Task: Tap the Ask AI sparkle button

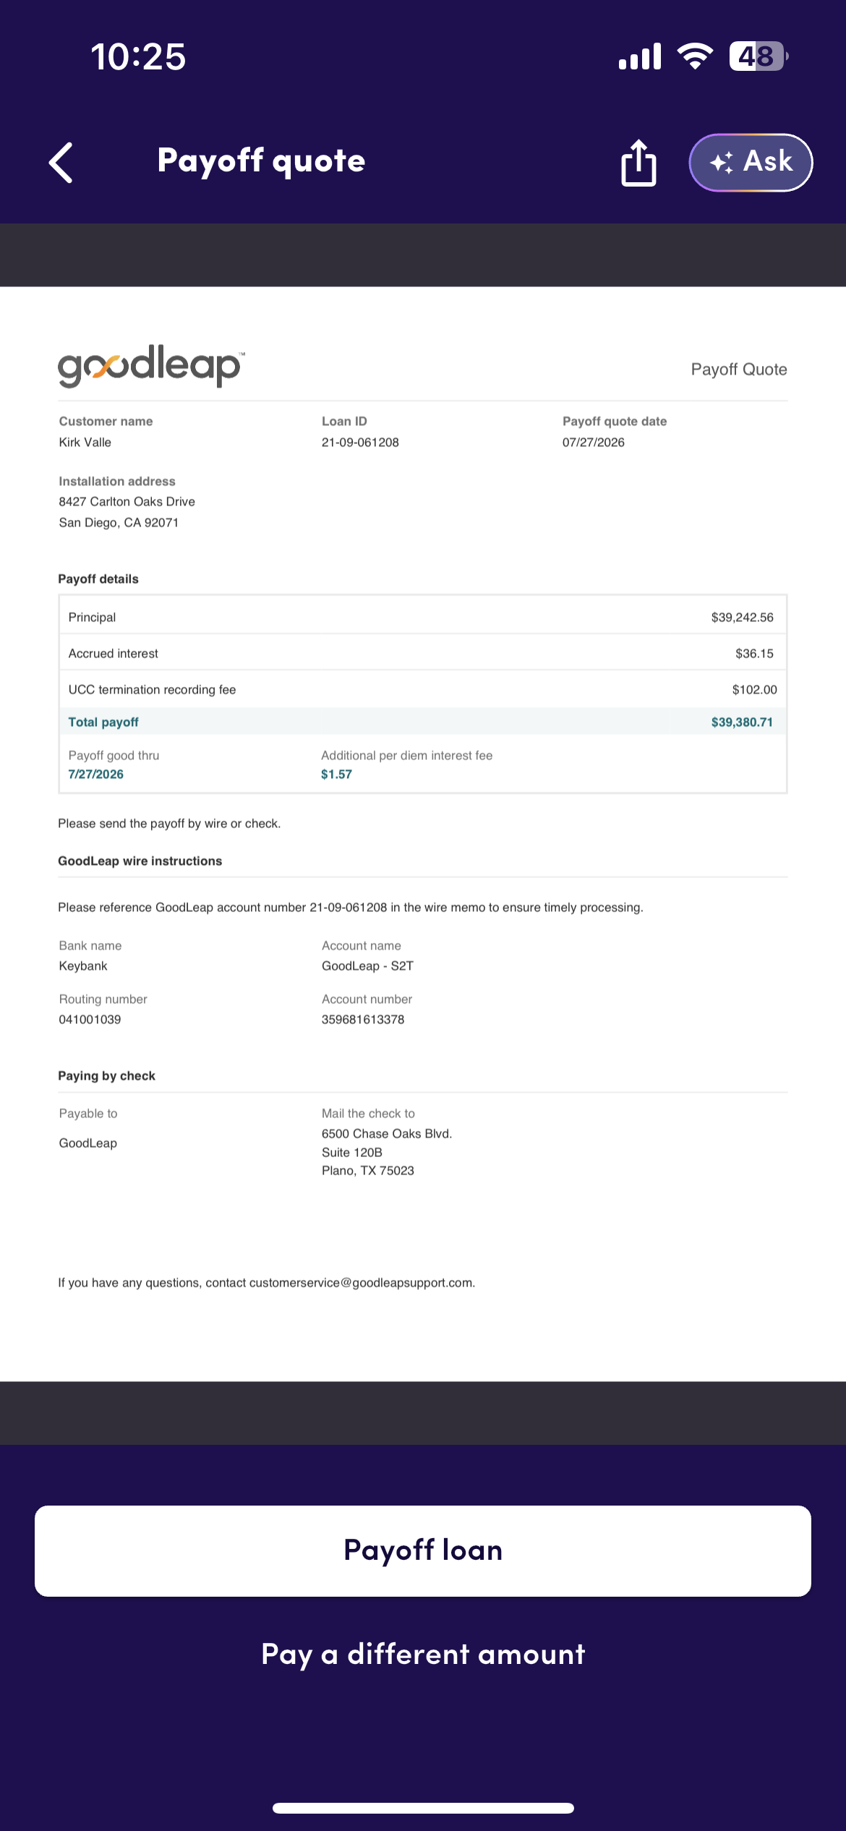Action: (x=751, y=162)
